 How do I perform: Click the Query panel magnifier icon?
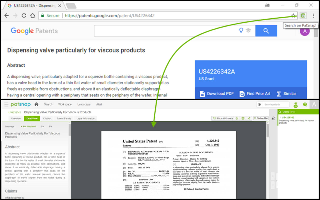tap(280, 112)
